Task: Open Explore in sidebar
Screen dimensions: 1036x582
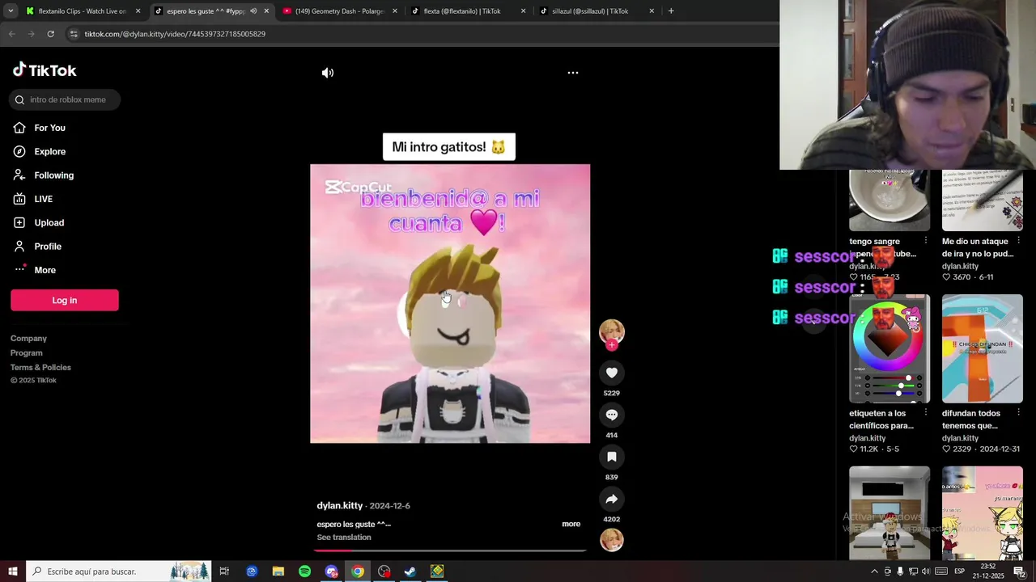Action: (49, 151)
